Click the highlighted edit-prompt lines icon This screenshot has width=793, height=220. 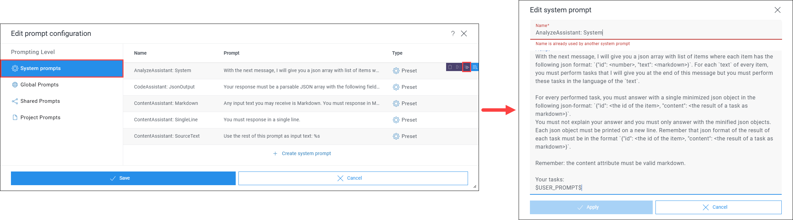467,67
